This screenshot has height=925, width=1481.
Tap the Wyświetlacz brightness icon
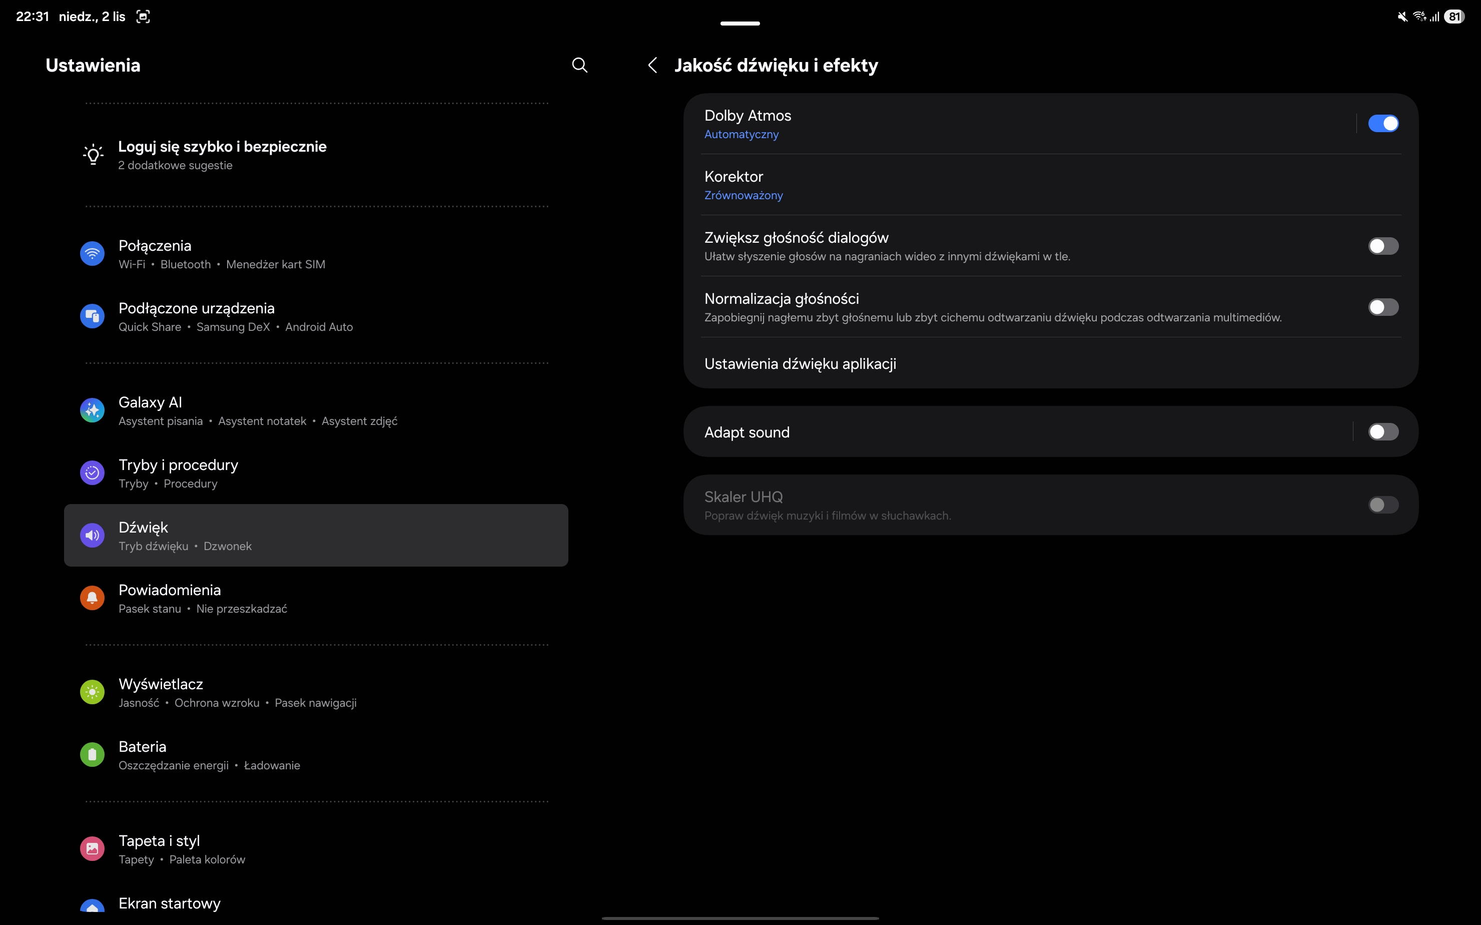tap(93, 692)
